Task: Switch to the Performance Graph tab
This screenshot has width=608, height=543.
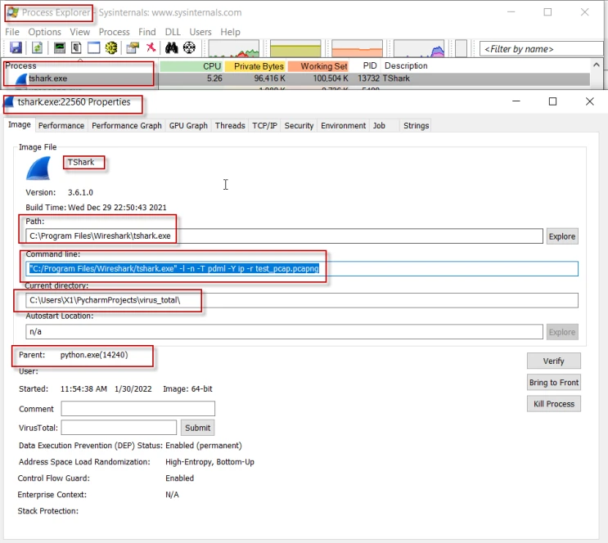Action: (x=126, y=126)
